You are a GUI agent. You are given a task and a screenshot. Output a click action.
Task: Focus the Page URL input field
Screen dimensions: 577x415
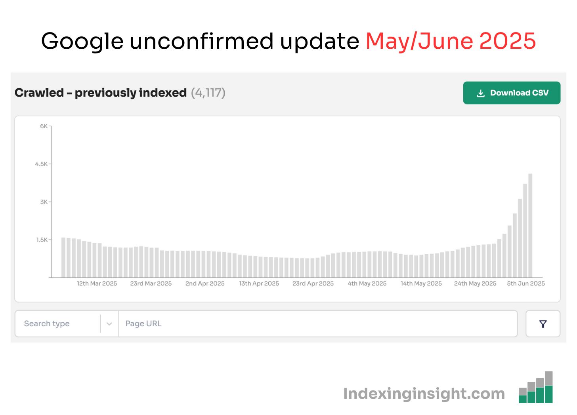[318, 324]
